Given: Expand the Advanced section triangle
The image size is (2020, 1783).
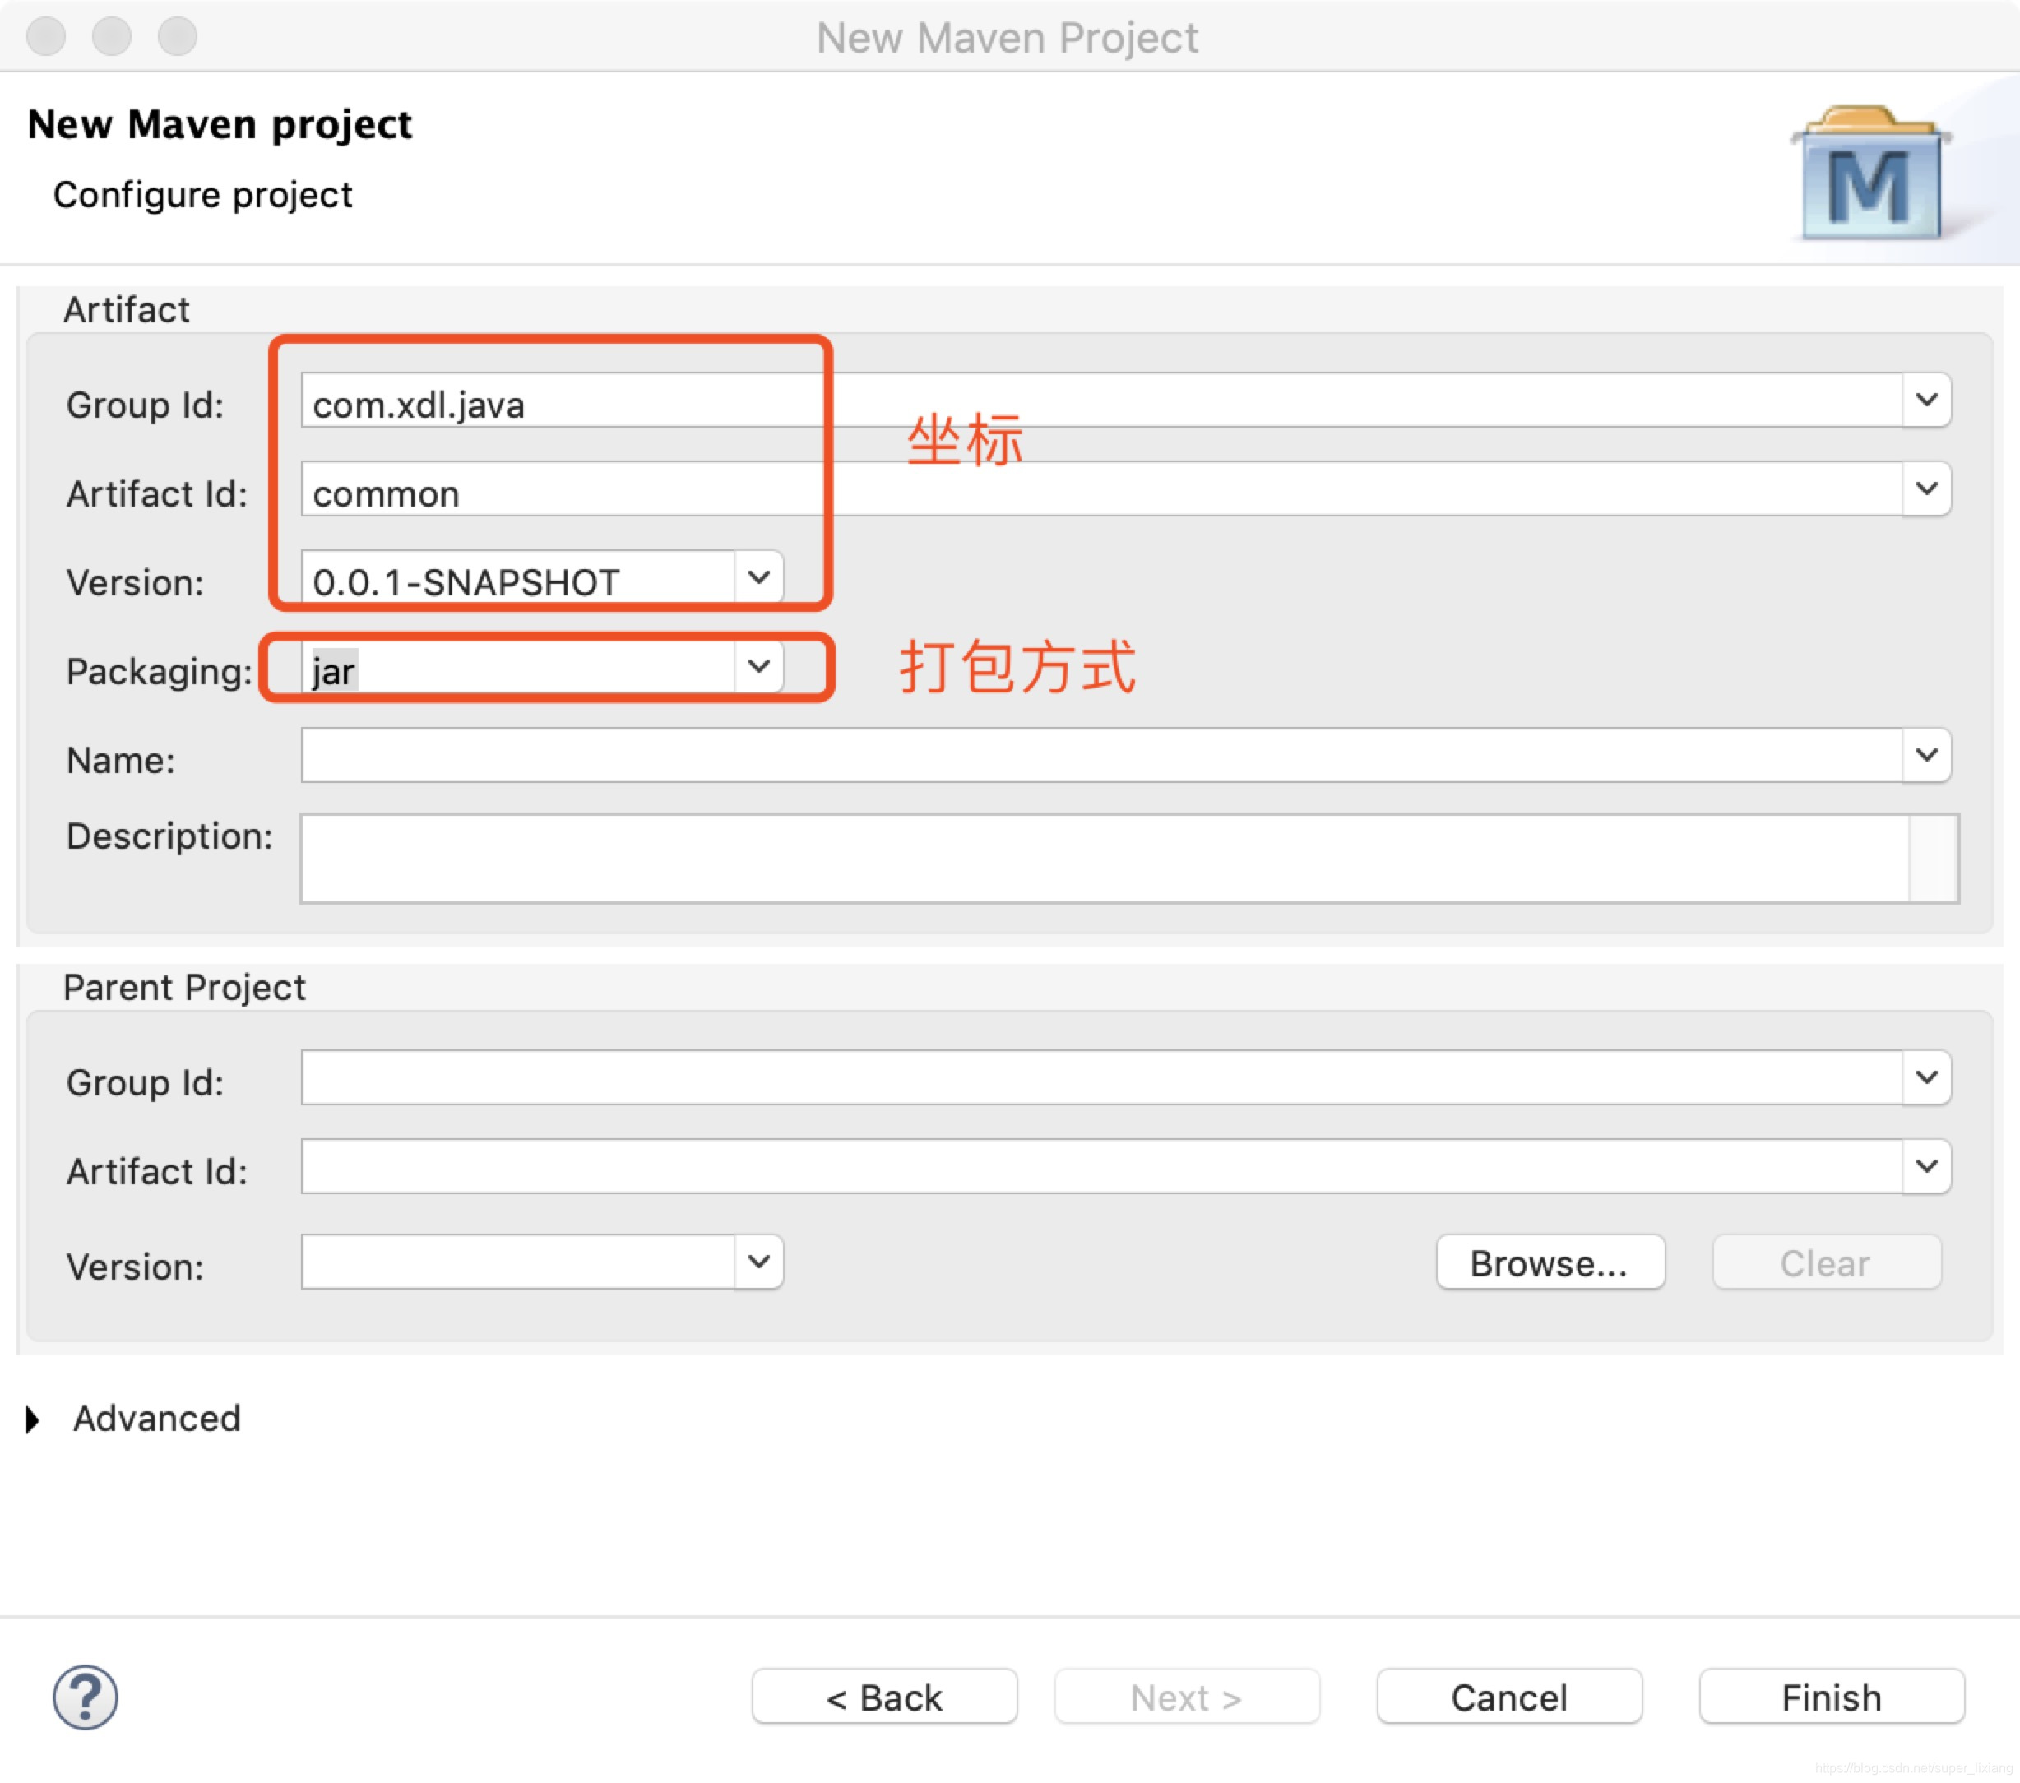Looking at the screenshot, I should tap(34, 1419).
